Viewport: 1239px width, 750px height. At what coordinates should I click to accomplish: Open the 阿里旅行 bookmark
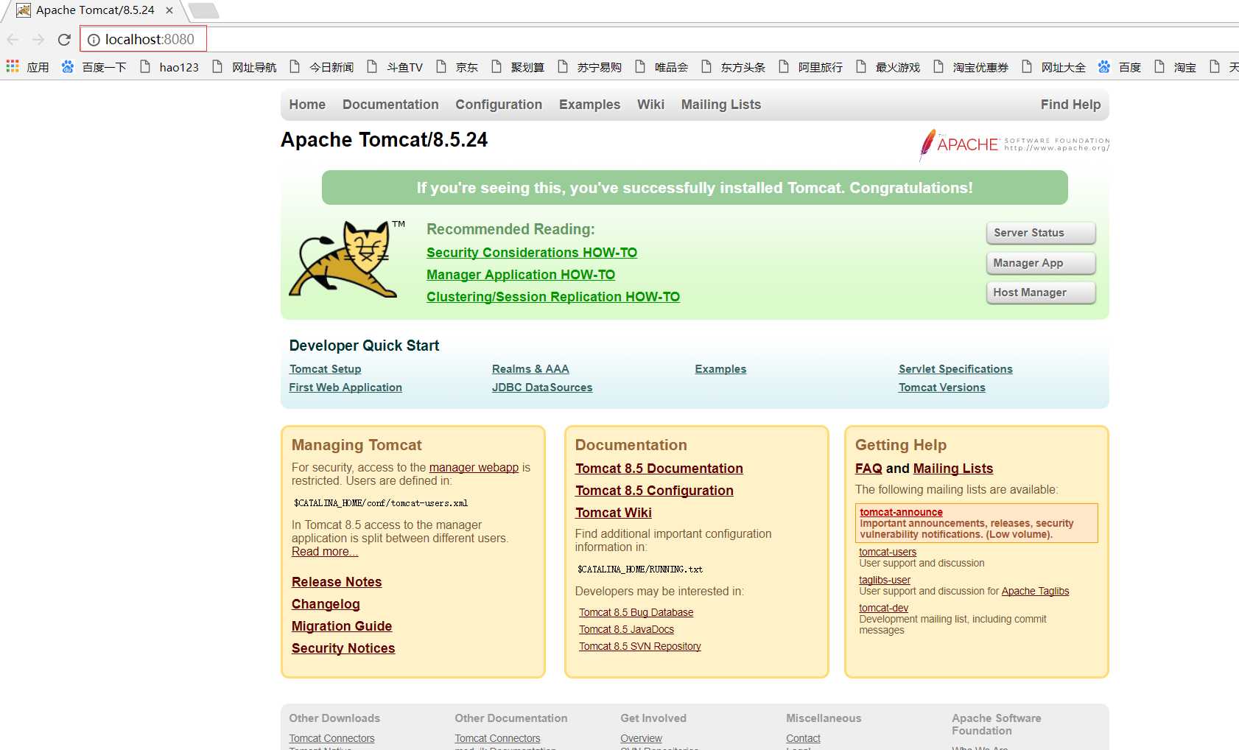point(810,67)
